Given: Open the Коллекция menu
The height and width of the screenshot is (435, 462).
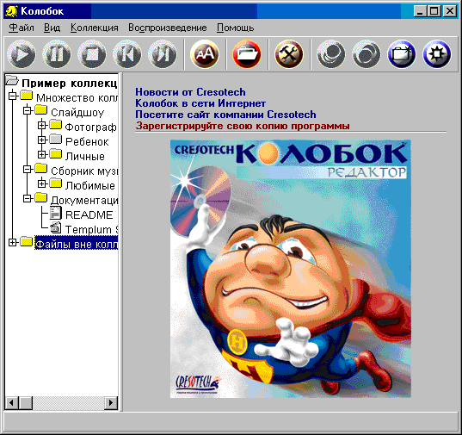Looking at the screenshot, I should pos(95,28).
